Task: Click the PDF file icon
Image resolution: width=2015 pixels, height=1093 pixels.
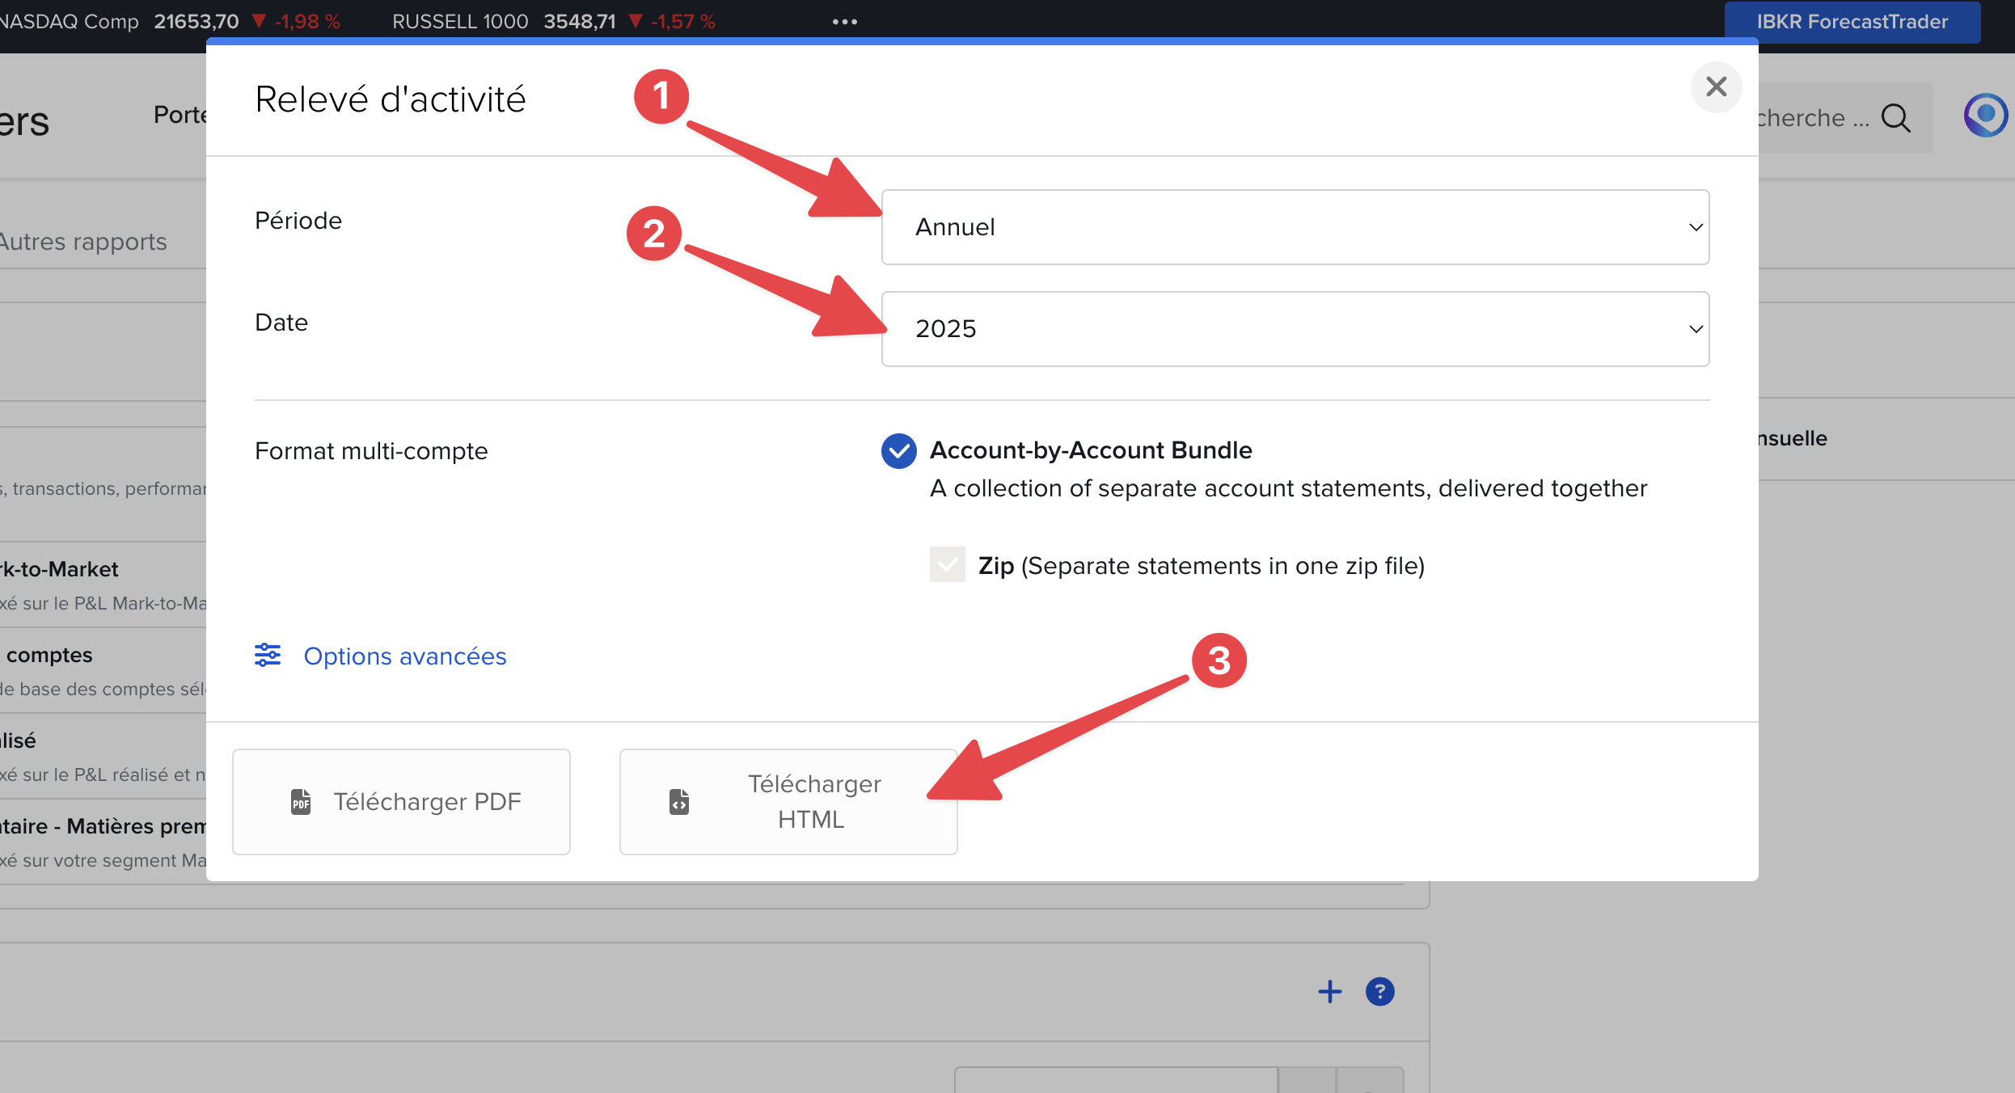Action: coord(301,802)
